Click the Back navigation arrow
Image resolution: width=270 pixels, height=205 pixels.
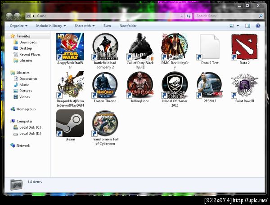[9, 16]
